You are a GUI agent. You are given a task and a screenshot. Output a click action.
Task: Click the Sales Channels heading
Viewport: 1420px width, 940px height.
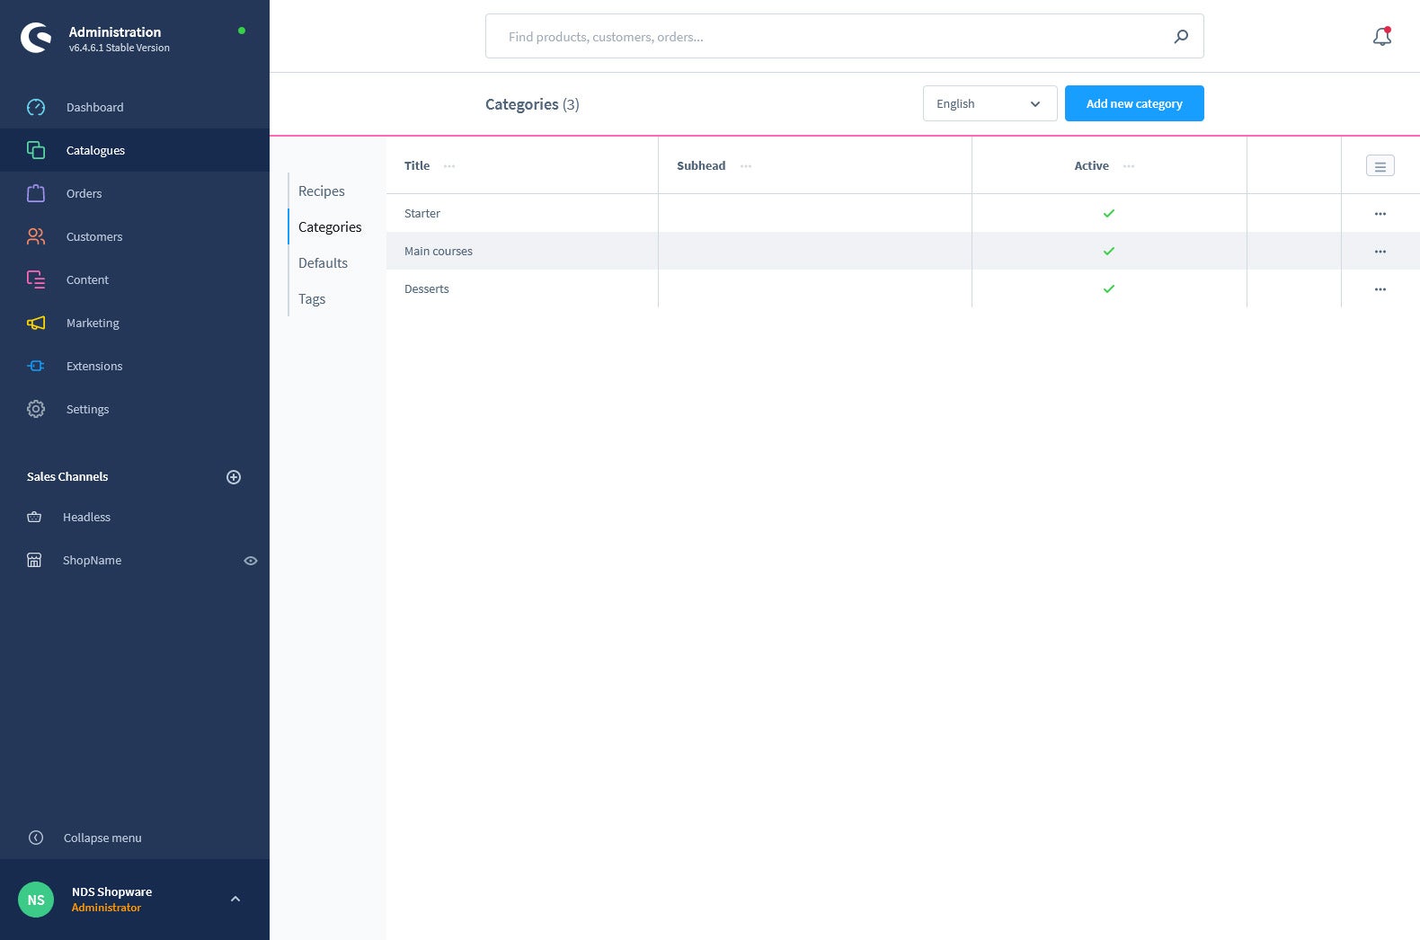[67, 476]
